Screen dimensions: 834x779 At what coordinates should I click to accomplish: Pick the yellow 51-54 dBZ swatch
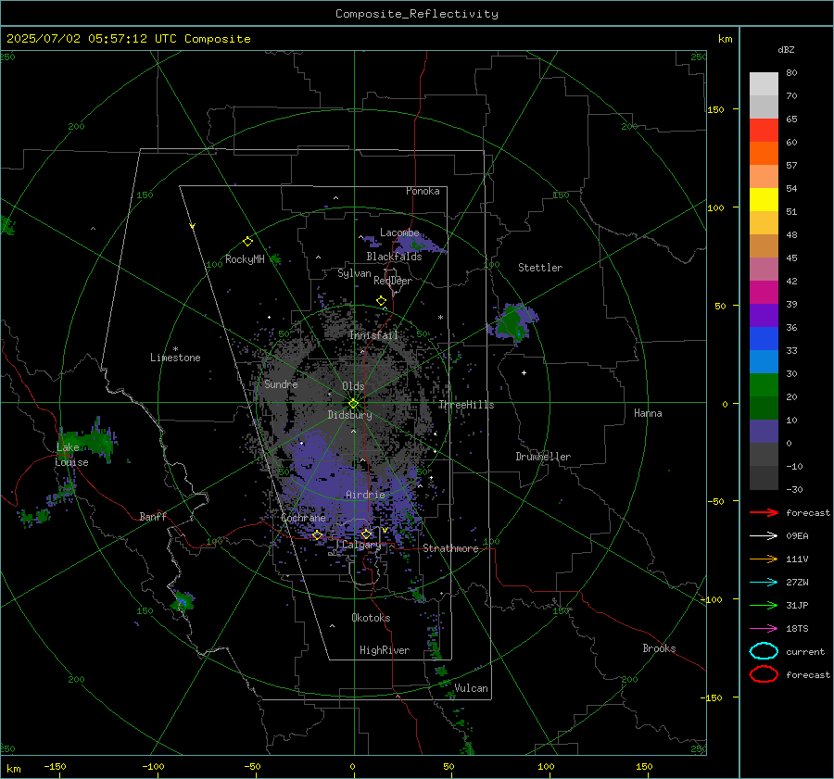tap(764, 200)
